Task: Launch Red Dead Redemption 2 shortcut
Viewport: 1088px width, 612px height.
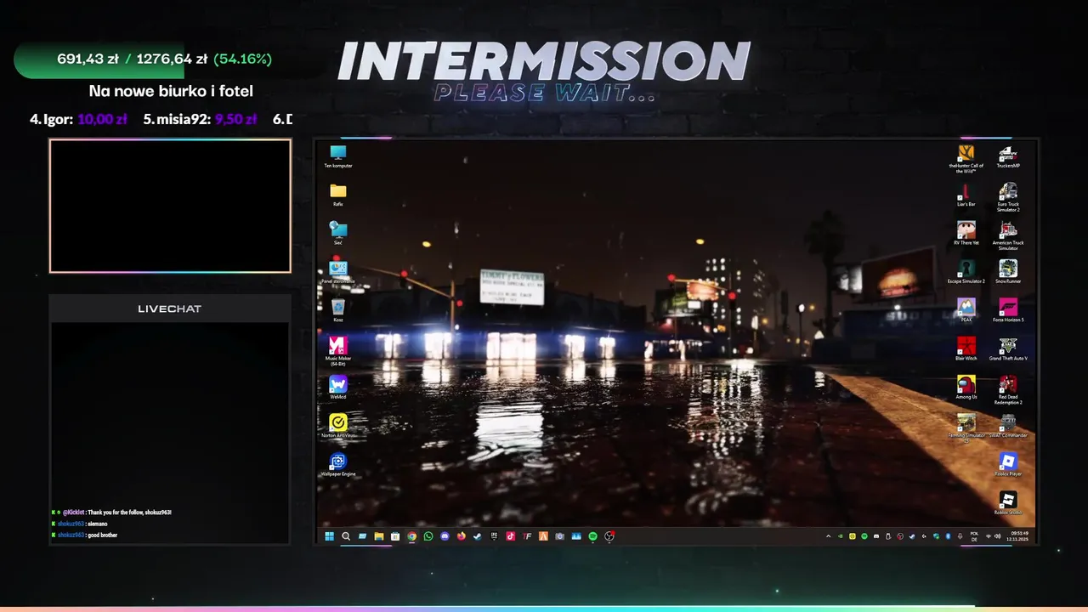Action: pos(1008,390)
